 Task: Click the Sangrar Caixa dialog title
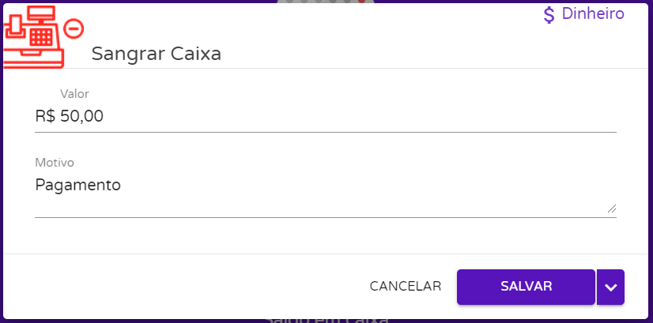pos(156,54)
